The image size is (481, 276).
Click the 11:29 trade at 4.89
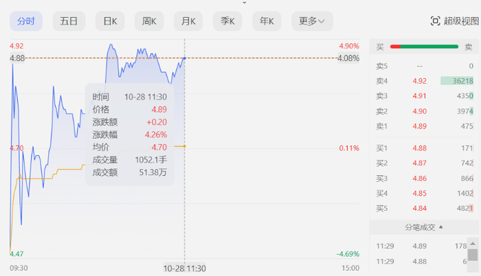point(419,246)
